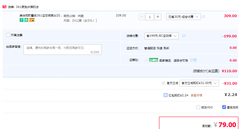Toggle the 开具发票 checkbox

pyautogui.click(x=8, y=35)
